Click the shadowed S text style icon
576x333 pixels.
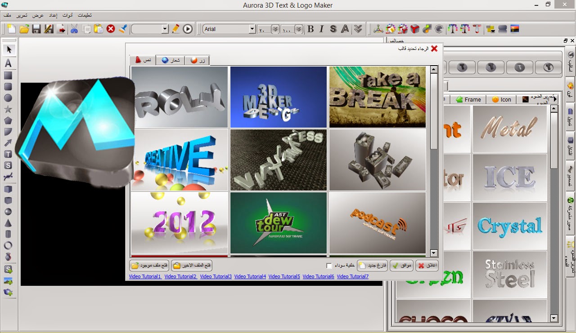pyautogui.click(x=333, y=29)
